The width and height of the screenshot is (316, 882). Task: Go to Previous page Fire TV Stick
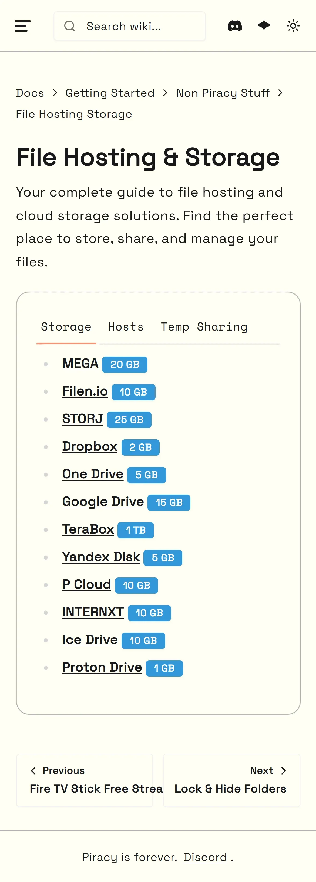(x=85, y=780)
